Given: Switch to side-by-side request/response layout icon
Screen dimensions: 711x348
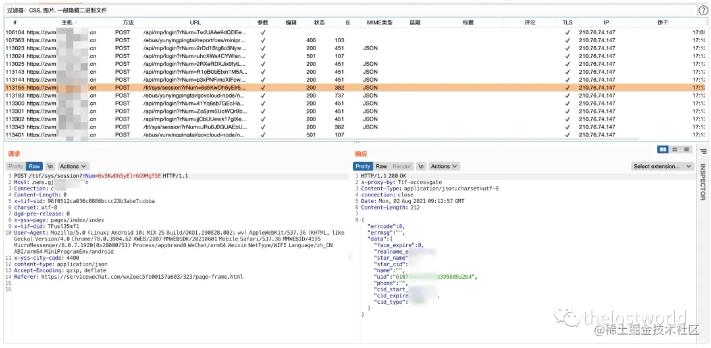Looking at the screenshot, I should pos(664,149).
